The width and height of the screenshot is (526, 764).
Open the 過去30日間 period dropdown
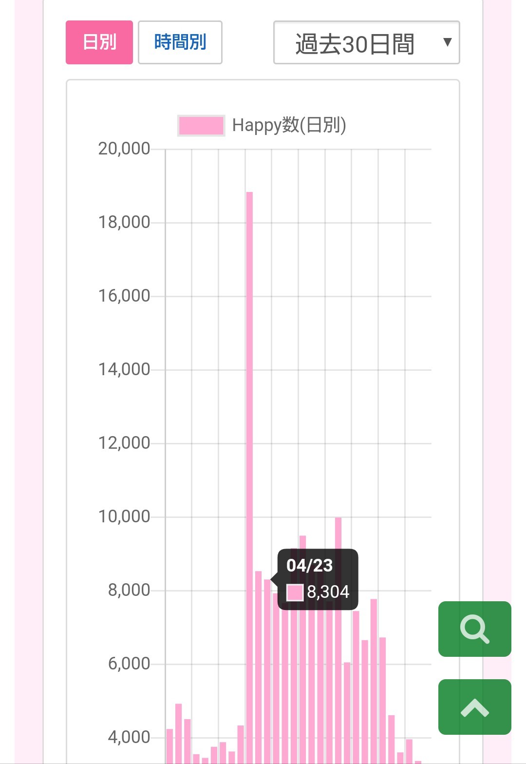(x=356, y=43)
